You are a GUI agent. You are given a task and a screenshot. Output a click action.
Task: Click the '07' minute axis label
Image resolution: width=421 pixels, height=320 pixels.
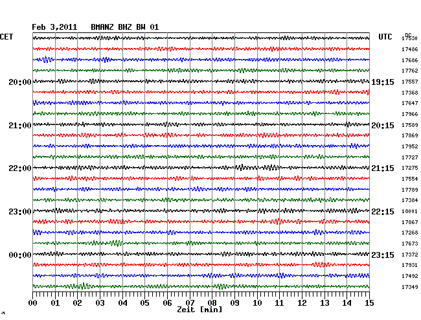(x=190, y=303)
